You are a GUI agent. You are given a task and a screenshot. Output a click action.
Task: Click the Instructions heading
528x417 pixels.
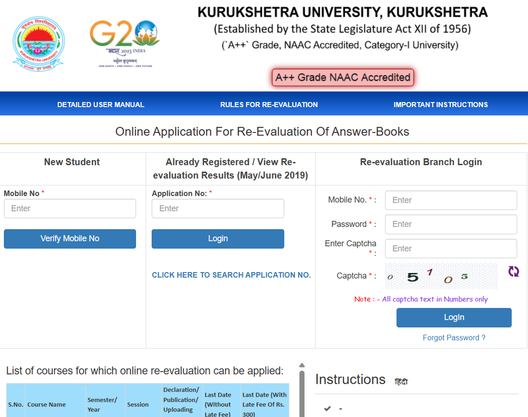click(x=350, y=379)
